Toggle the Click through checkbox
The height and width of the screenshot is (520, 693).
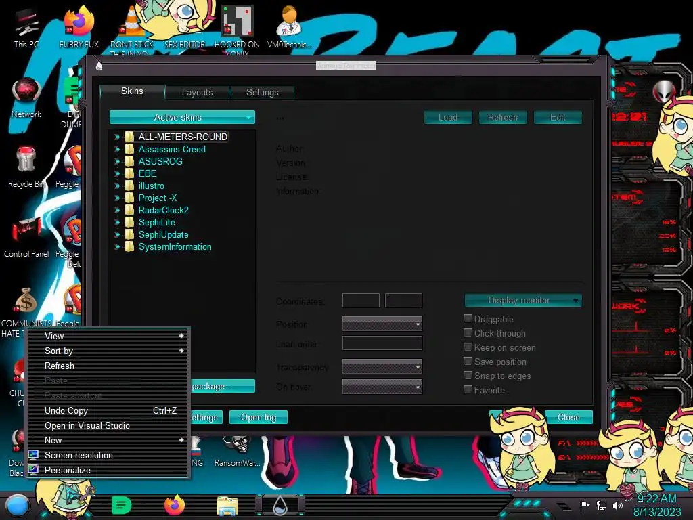coord(468,332)
